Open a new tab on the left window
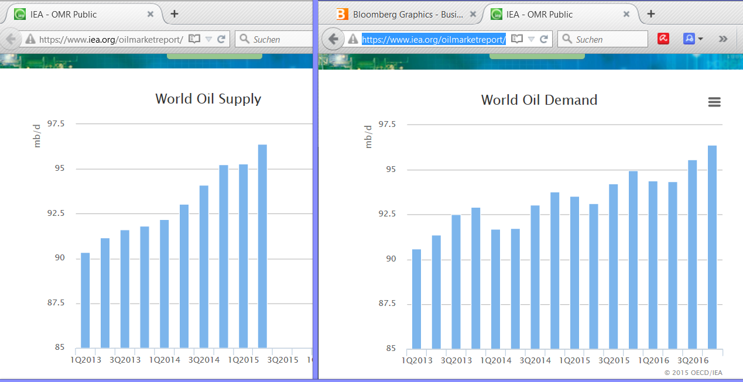Screen dimensions: 743x382 coord(174,13)
